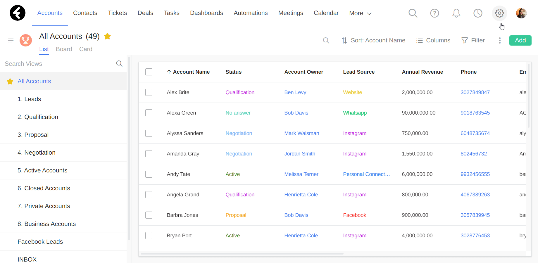The width and height of the screenshot is (538, 263).
Task: Check the select-all checkbox in table header
Action: coord(149,72)
